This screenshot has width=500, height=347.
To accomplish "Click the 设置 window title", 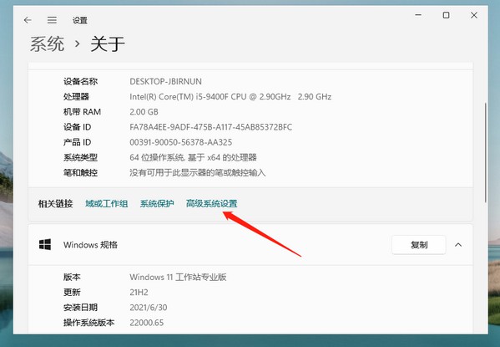I will click(80, 20).
